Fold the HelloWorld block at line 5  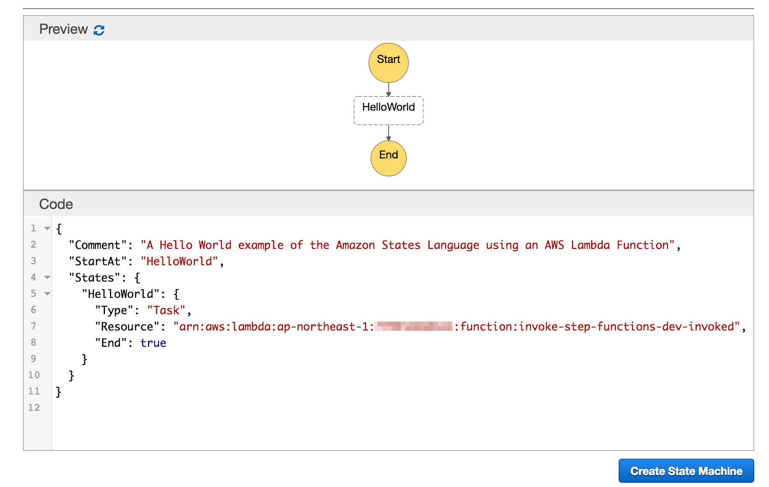coord(47,294)
